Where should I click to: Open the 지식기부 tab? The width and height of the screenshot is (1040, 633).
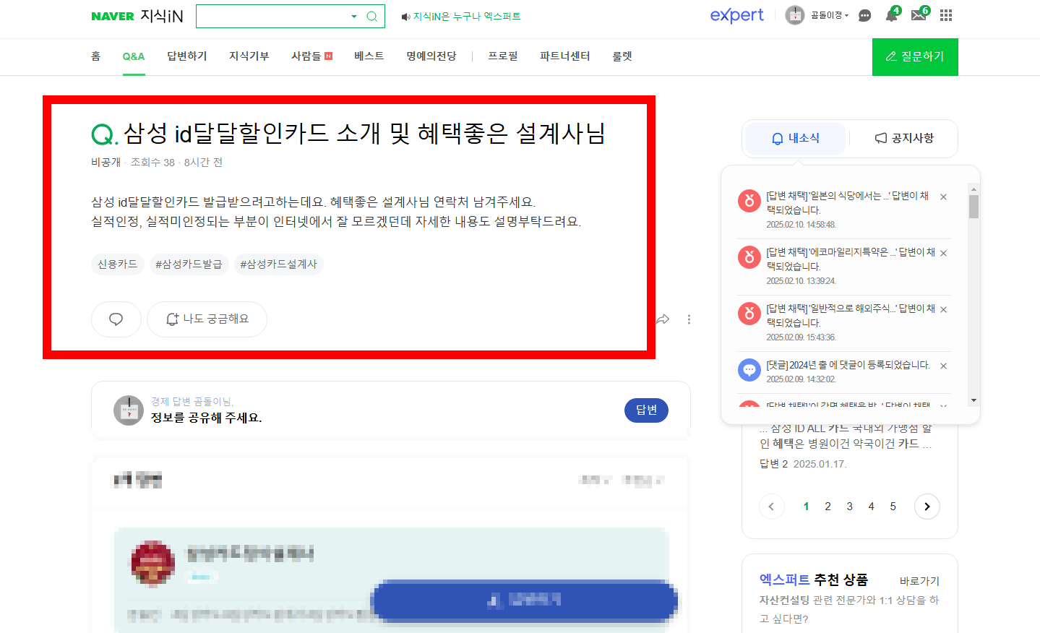(249, 56)
